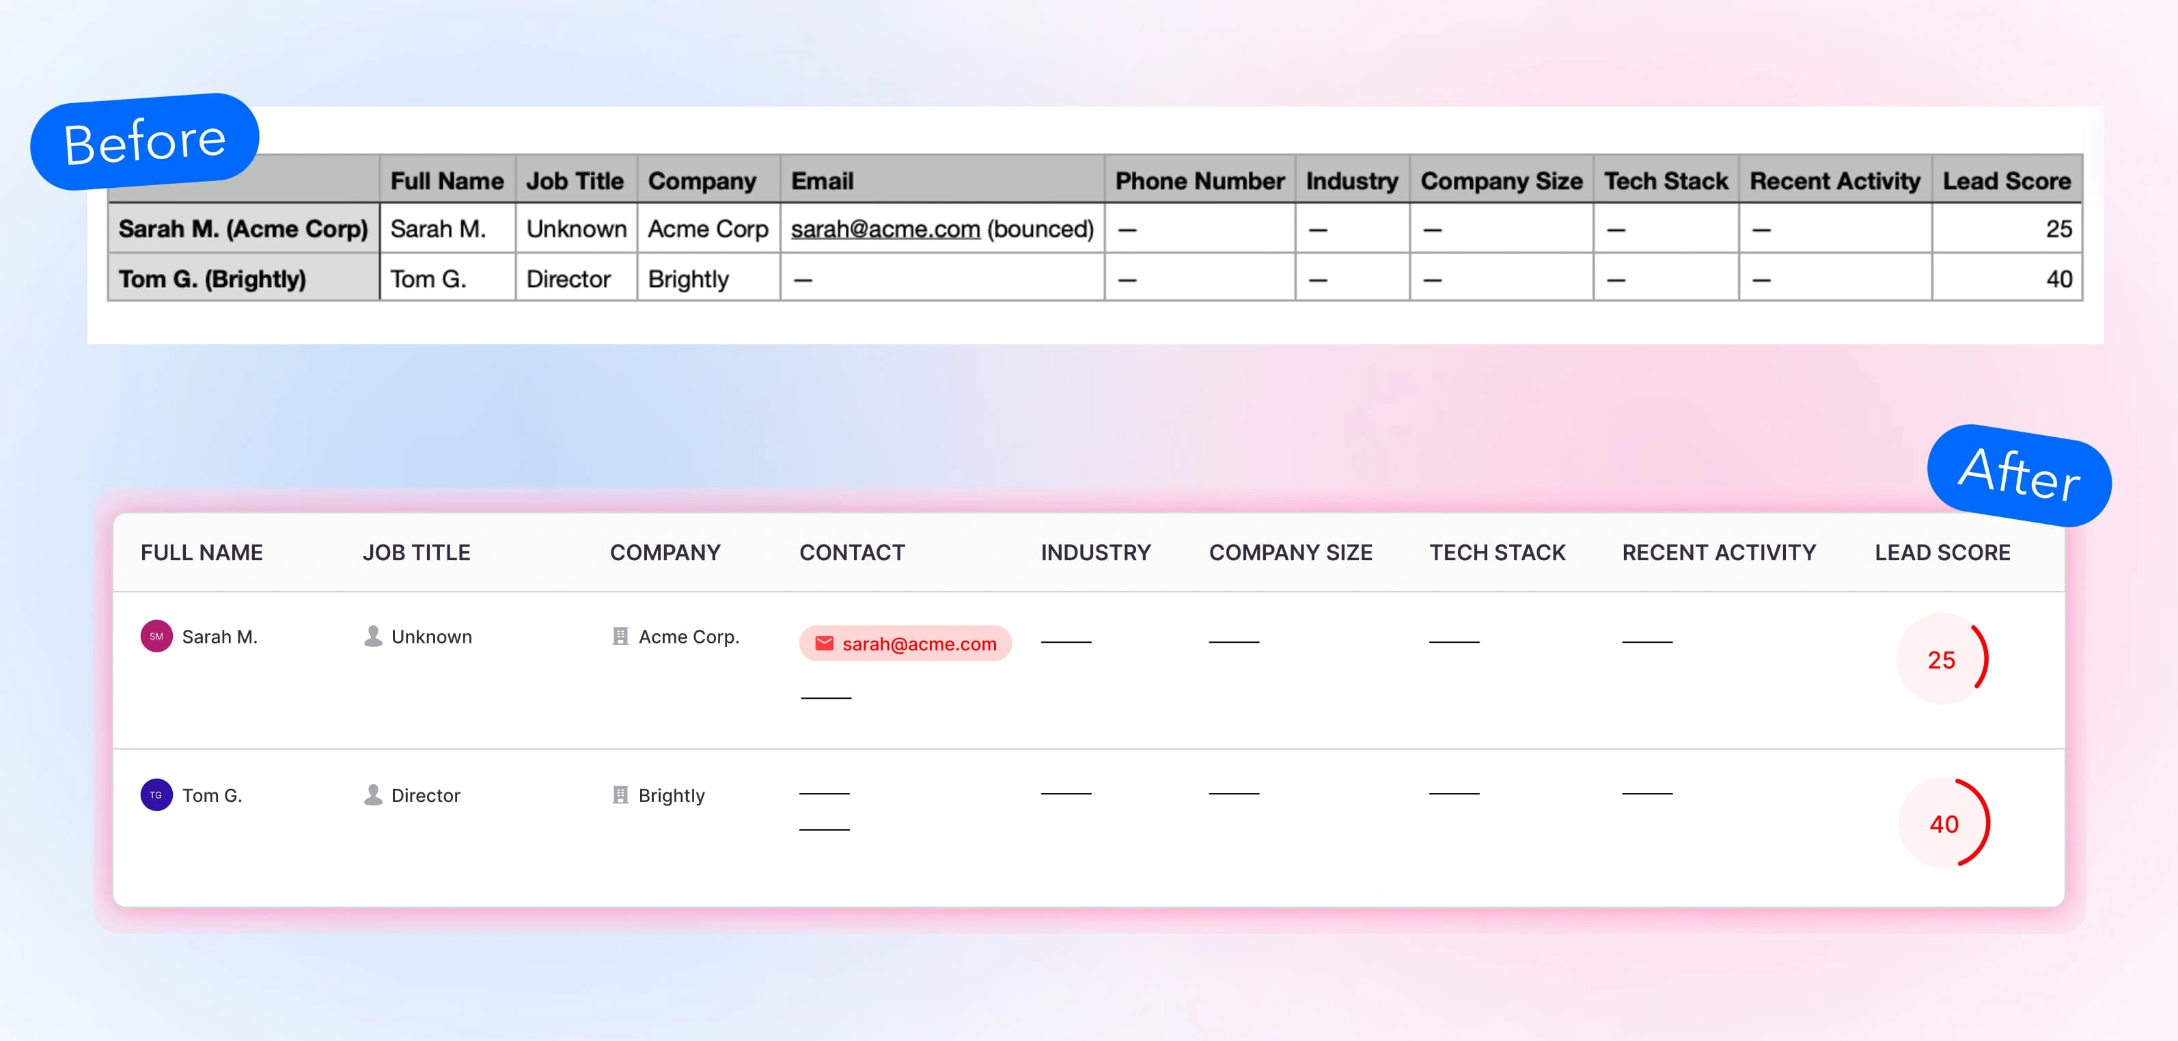This screenshot has width=2178, height=1041.
Task: Sort by CONTACT column header
Action: (852, 552)
